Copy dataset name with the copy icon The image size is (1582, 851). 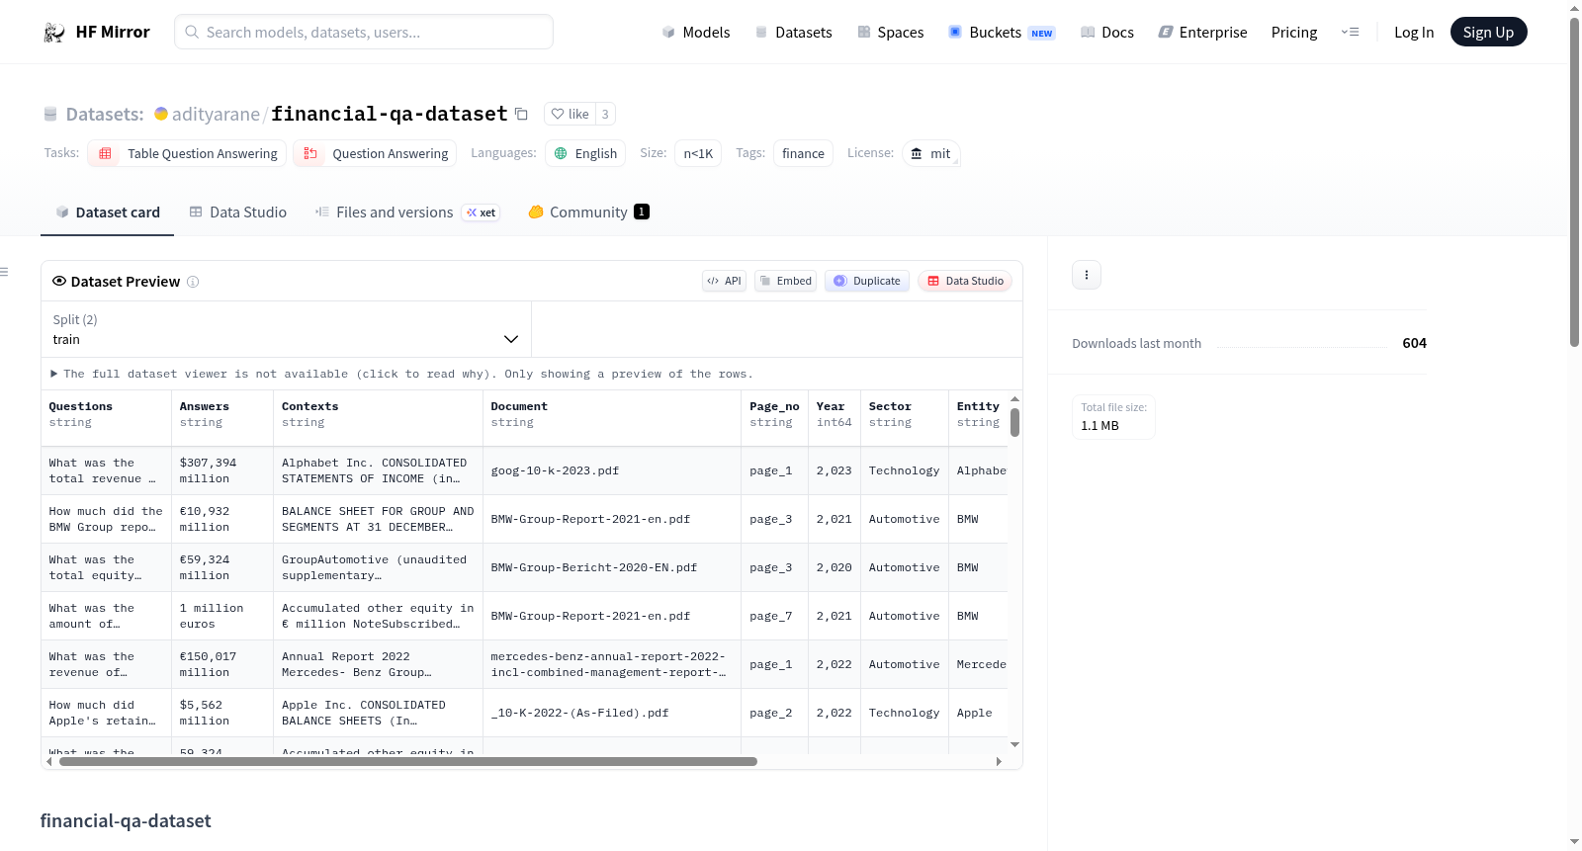[x=521, y=114]
